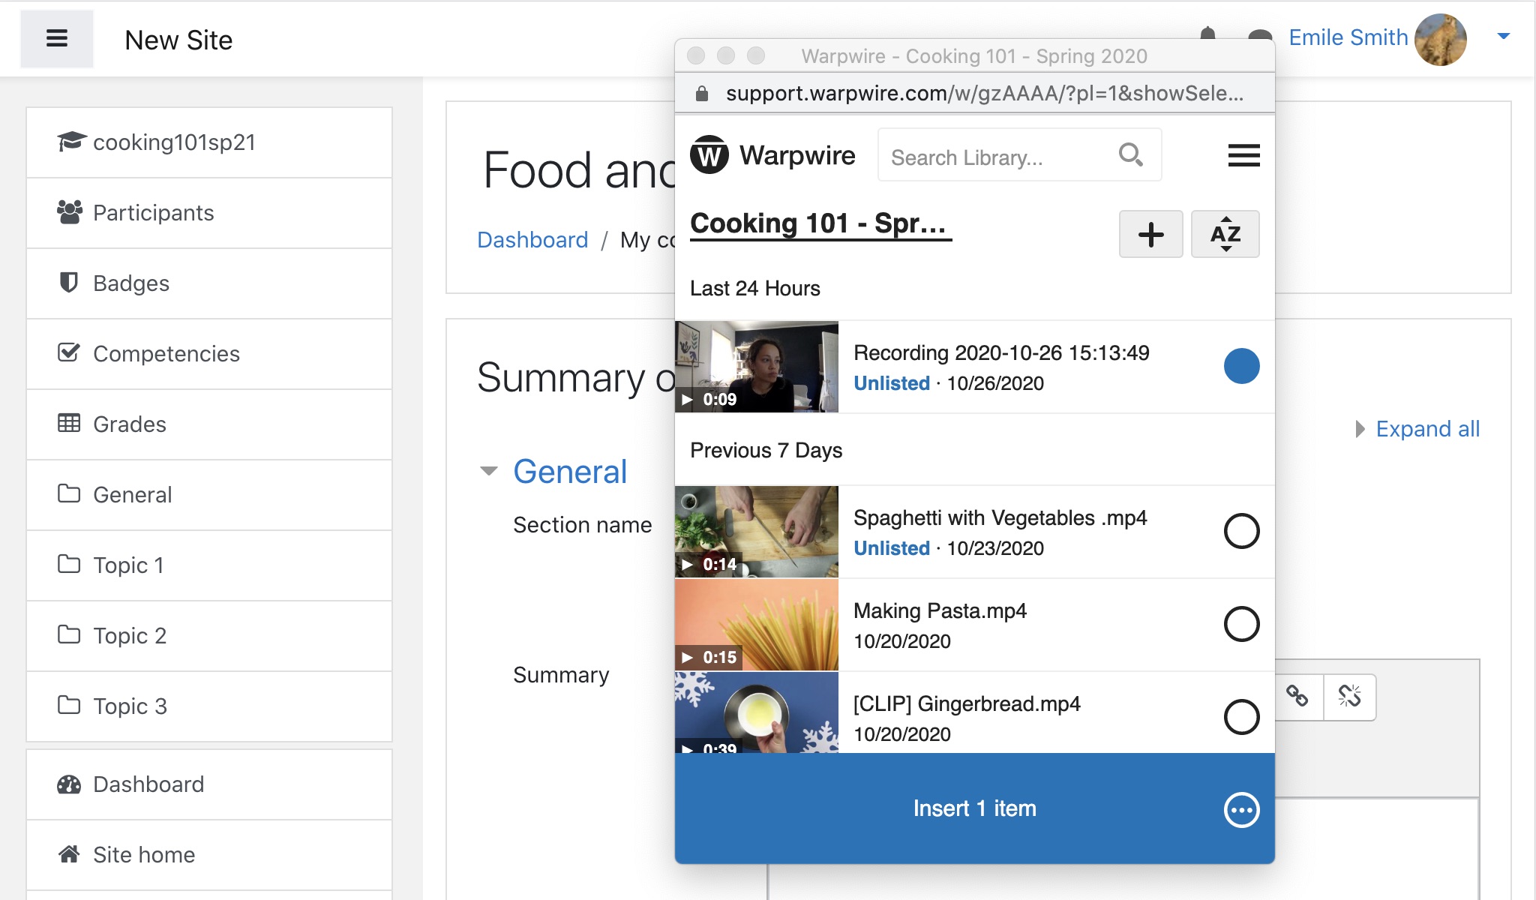Click the unlink editor icon
This screenshot has width=1536, height=900.
coord(1349,697)
